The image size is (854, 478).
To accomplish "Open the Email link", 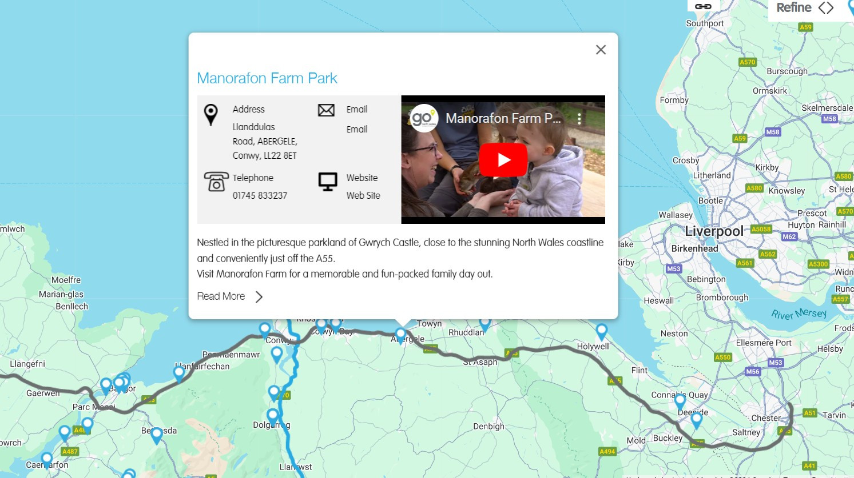I will (356, 129).
